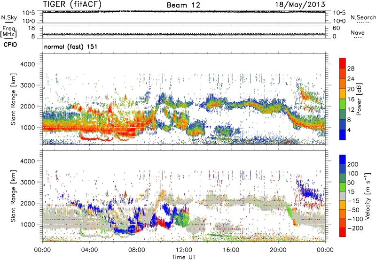Click the "-100" velocity colorbar label
The height and width of the screenshot is (260, 376).
(x=355, y=219)
